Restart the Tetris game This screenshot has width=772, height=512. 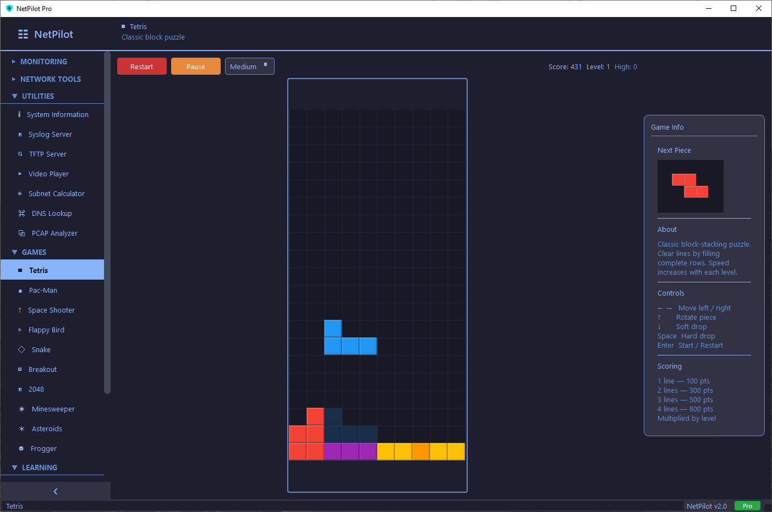[141, 66]
